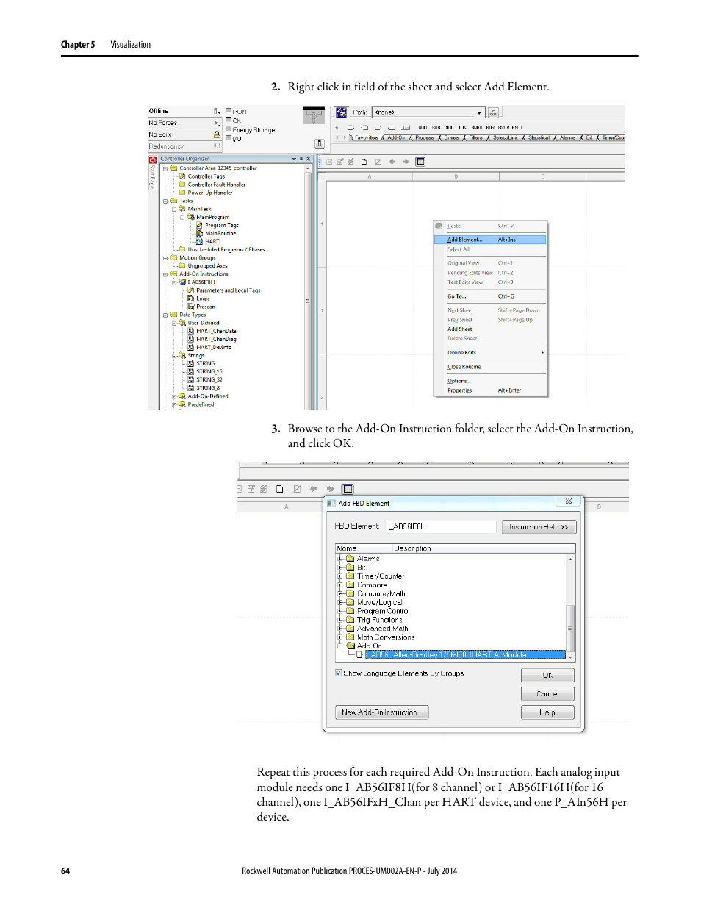Click the RUN status indicator box

point(229,111)
